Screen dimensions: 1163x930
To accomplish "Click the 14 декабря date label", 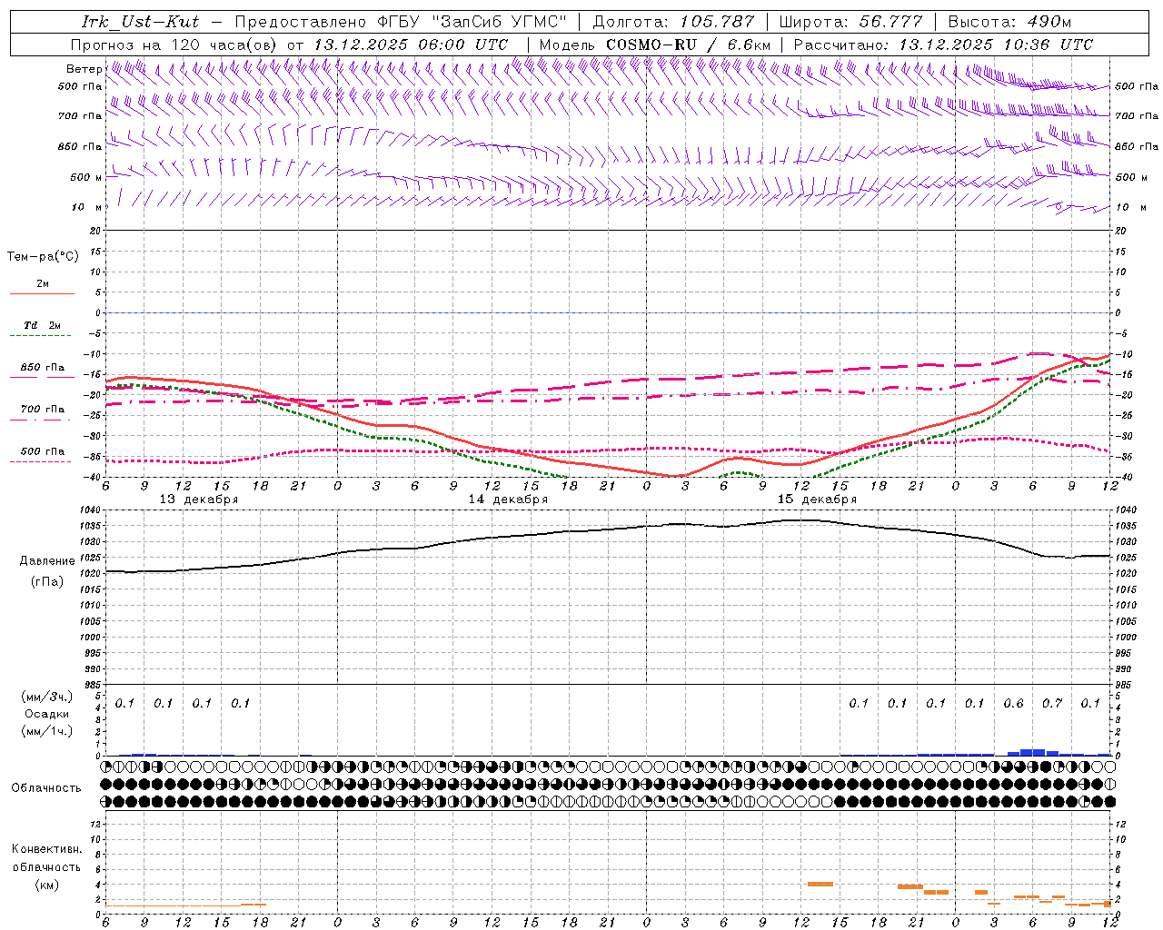I will [x=508, y=500].
